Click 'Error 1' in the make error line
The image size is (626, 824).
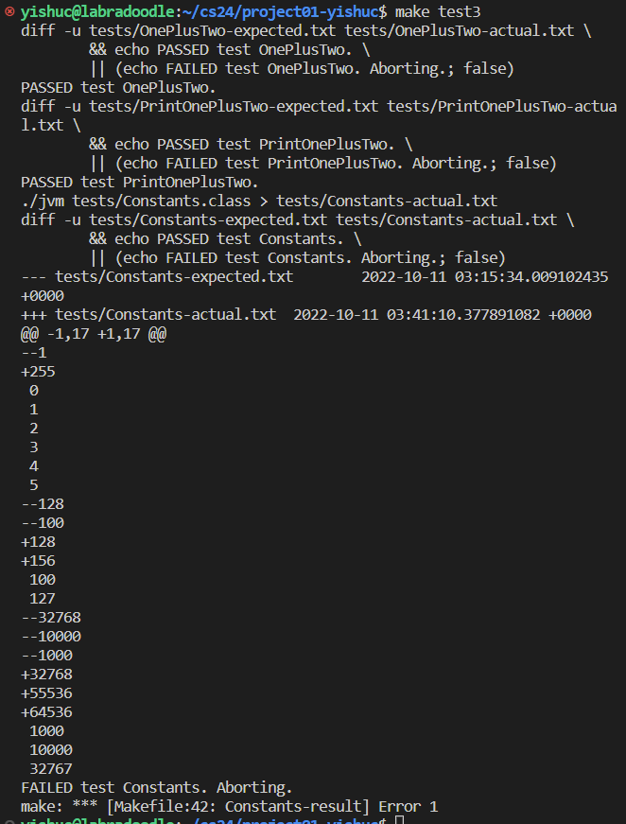pyautogui.click(x=404, y=806)
